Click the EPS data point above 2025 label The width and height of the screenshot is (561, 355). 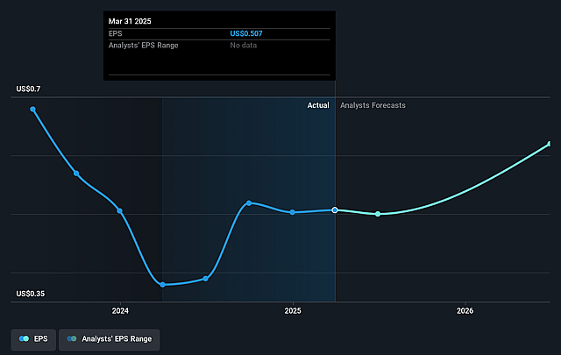[x=292, y=212]
